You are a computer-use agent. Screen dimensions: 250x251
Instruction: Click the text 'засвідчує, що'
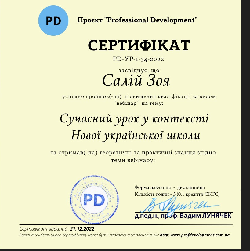point(139,71)
